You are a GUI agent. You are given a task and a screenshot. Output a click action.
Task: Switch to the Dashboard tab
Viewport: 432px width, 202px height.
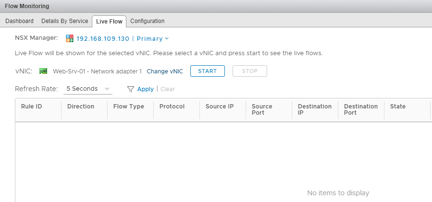coord(19,21)
